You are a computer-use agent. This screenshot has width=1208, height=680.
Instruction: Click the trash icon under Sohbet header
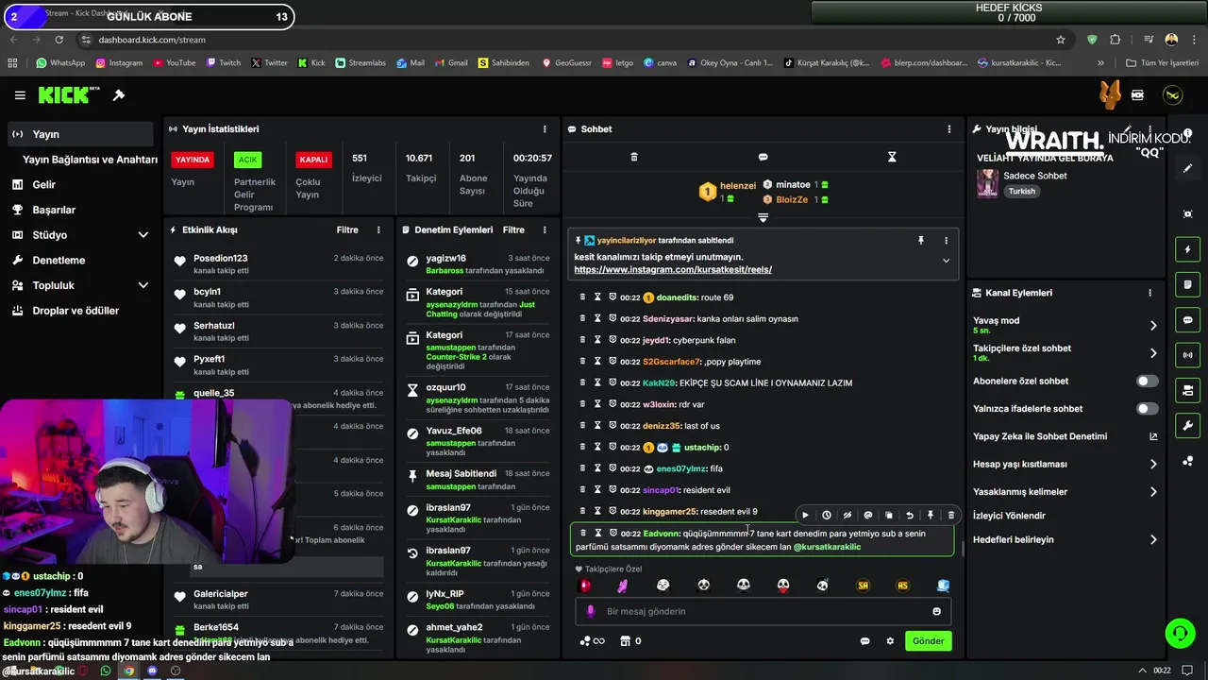634,157
